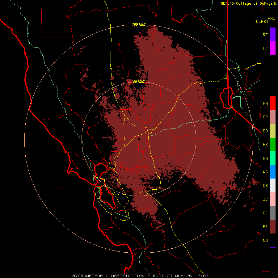Viewport: 278px width, 278px height.
Task: Click the DS white legend swatch
Action: tap(273, 185)
